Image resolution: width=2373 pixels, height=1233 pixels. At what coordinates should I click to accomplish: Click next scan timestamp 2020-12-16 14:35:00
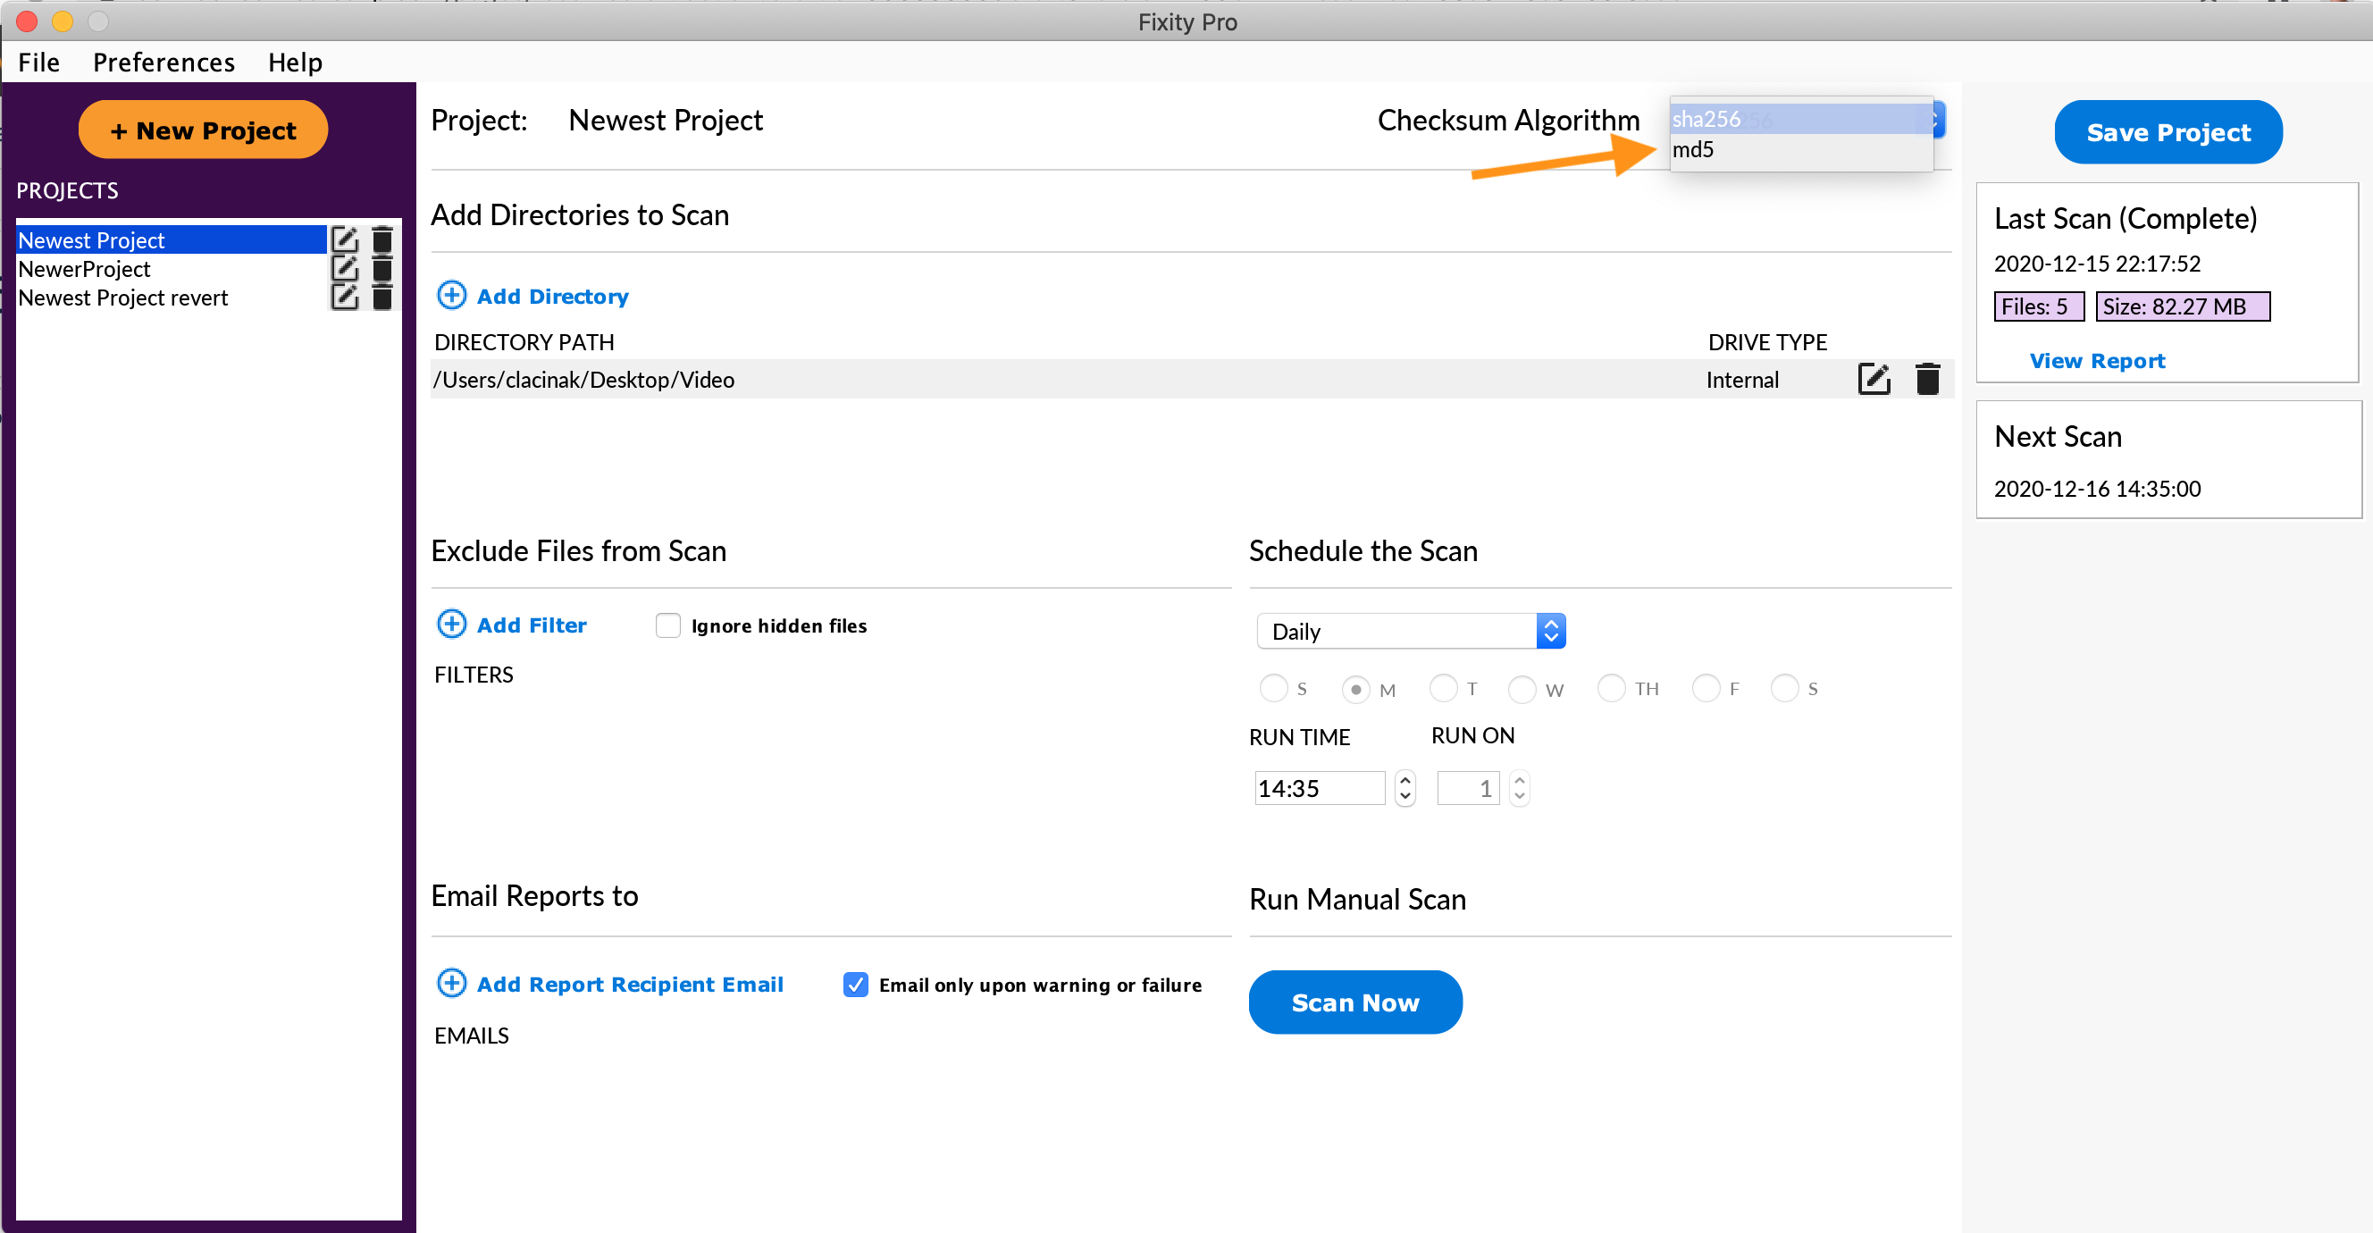2097,489
